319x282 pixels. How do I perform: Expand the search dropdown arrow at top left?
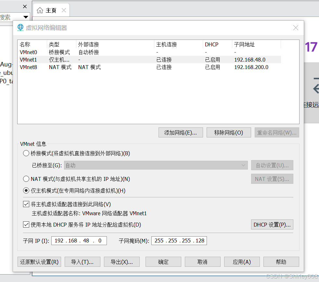coord(25,17)
